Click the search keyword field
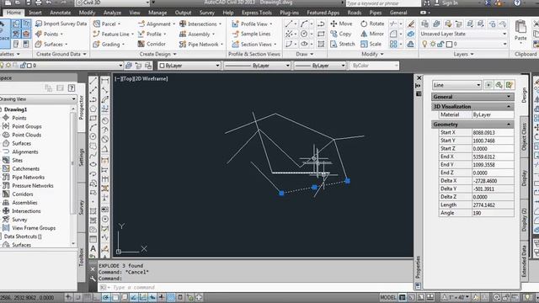Image resolution: width=539 pixels, height=303 pixels. [x=382, y=3]
